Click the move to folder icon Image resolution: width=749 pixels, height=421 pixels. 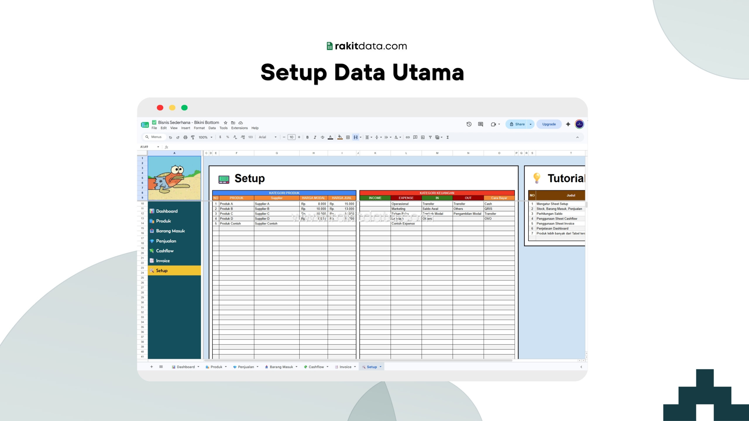[233, 123]
